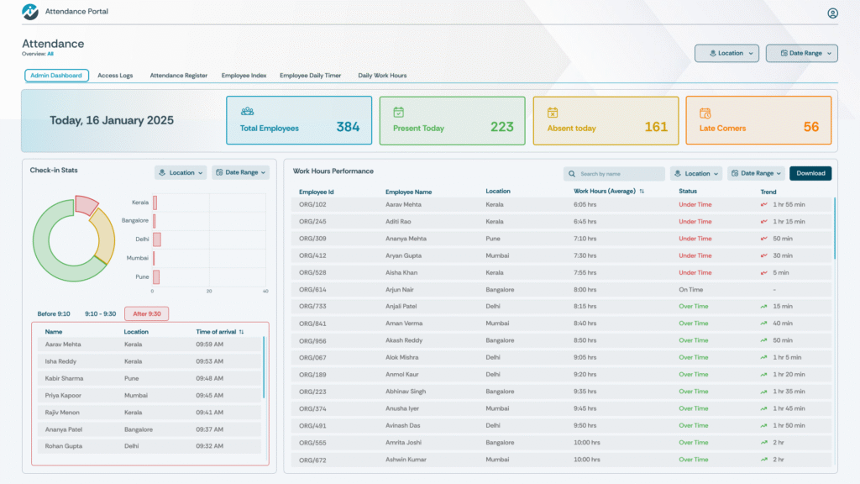
Task: Click the Total Employees people icon
Action: 247,111
